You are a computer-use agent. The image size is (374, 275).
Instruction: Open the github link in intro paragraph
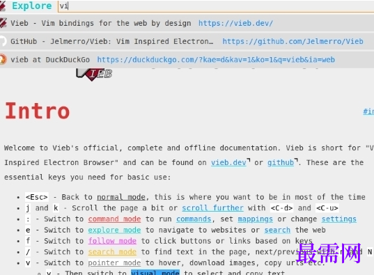tap(281, 163)
